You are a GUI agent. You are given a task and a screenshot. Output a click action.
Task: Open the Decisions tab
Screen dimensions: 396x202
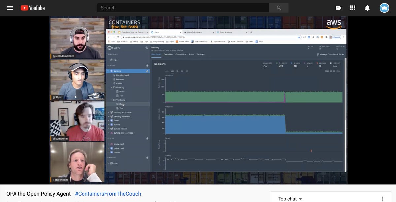tap(168, 54)
